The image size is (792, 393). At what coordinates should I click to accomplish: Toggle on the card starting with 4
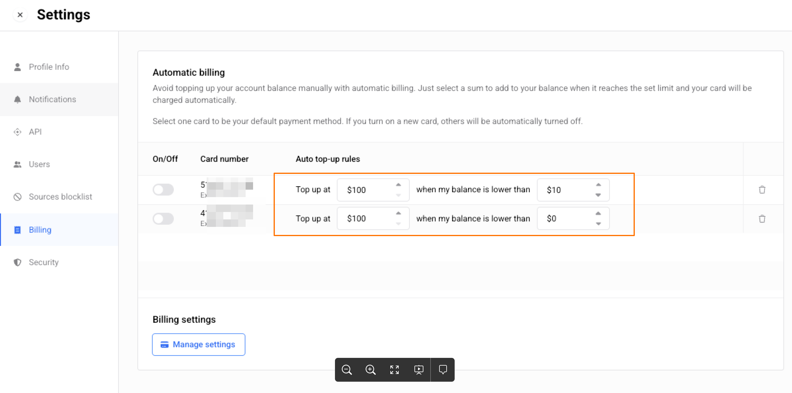click(x=163, y=219)
